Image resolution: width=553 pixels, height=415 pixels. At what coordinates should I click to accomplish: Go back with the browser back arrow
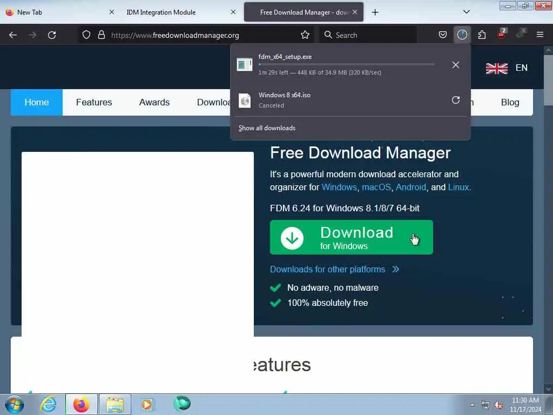tap(13, 35)
